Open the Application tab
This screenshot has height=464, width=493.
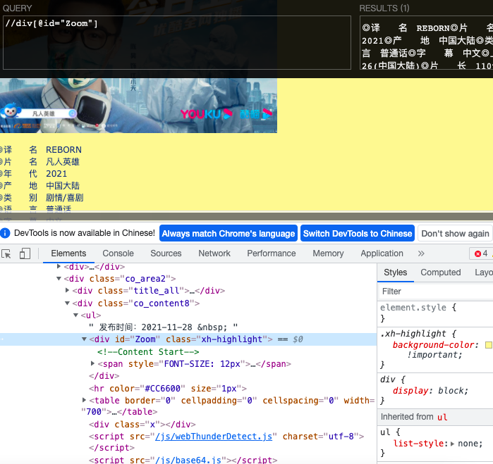(x=382, y=253)
